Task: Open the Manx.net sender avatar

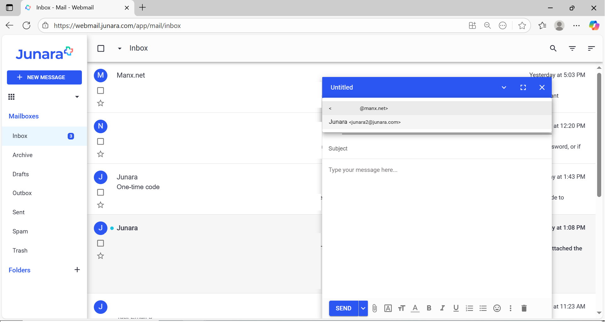Action: coord(101,75)
